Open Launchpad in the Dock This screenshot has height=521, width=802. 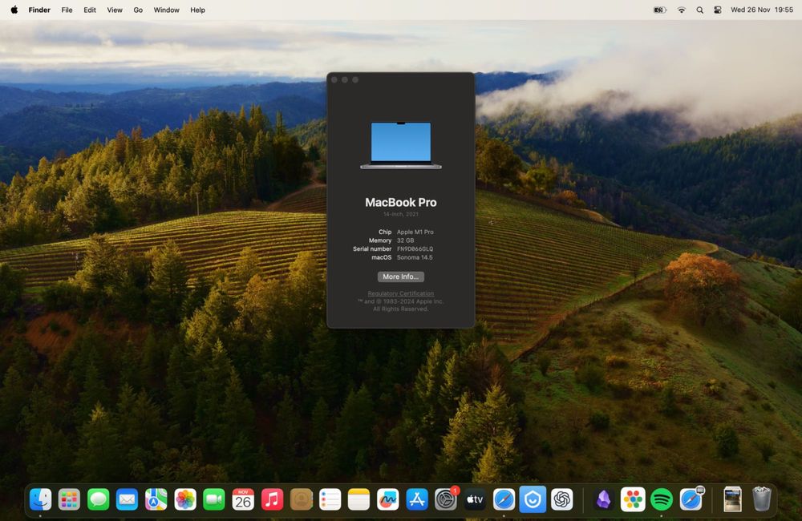point(69,499)
